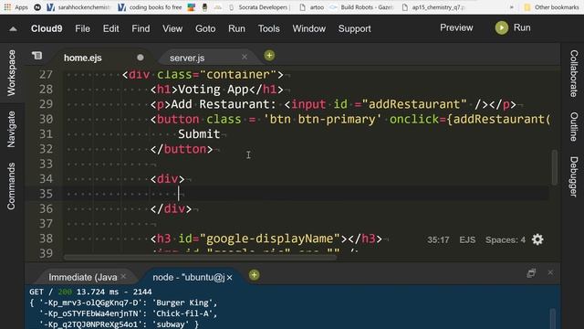Image resolution: width=584 pixels, height=329 pixels.
Task: Switch to the Immediate (Java tab
Action: [x=83, y=277]
